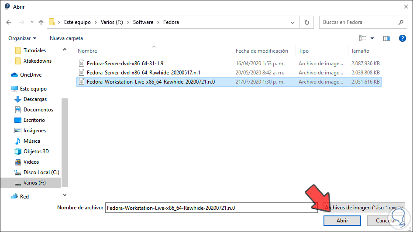
Task: Click the Abrir button
Action: click(x=342, y=221)
